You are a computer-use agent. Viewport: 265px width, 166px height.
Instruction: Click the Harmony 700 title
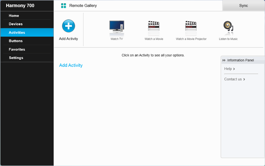[x=20, y=5]
